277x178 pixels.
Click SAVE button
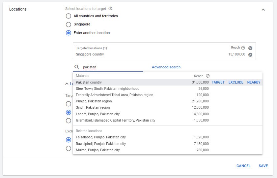pos(263,166)
